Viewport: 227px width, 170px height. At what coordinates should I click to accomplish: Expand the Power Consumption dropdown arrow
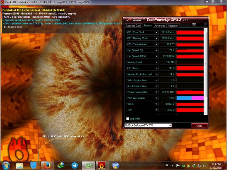(156, 92)
